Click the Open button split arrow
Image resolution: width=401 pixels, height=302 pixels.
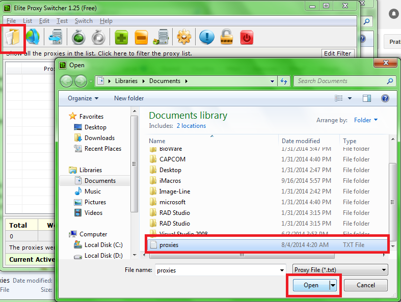(x=333, y=285)
